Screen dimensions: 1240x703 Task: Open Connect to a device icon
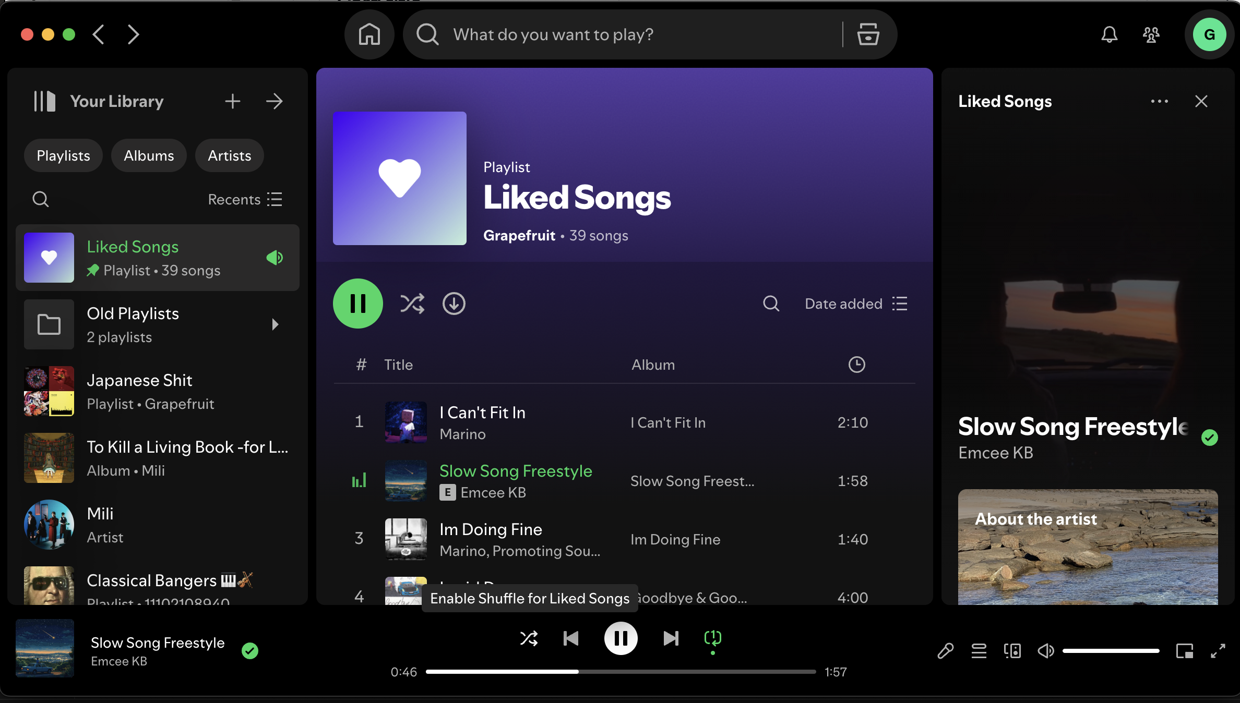(x=1012, y=651)
